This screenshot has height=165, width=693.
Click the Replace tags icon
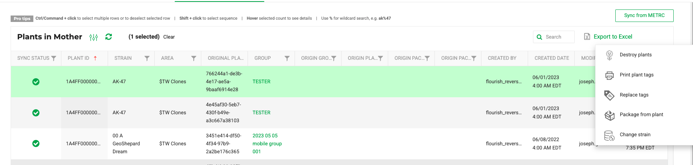click(609, 95)
